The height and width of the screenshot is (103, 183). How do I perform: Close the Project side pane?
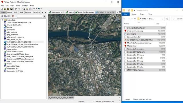pyautogui.click(x=45, y=12)
